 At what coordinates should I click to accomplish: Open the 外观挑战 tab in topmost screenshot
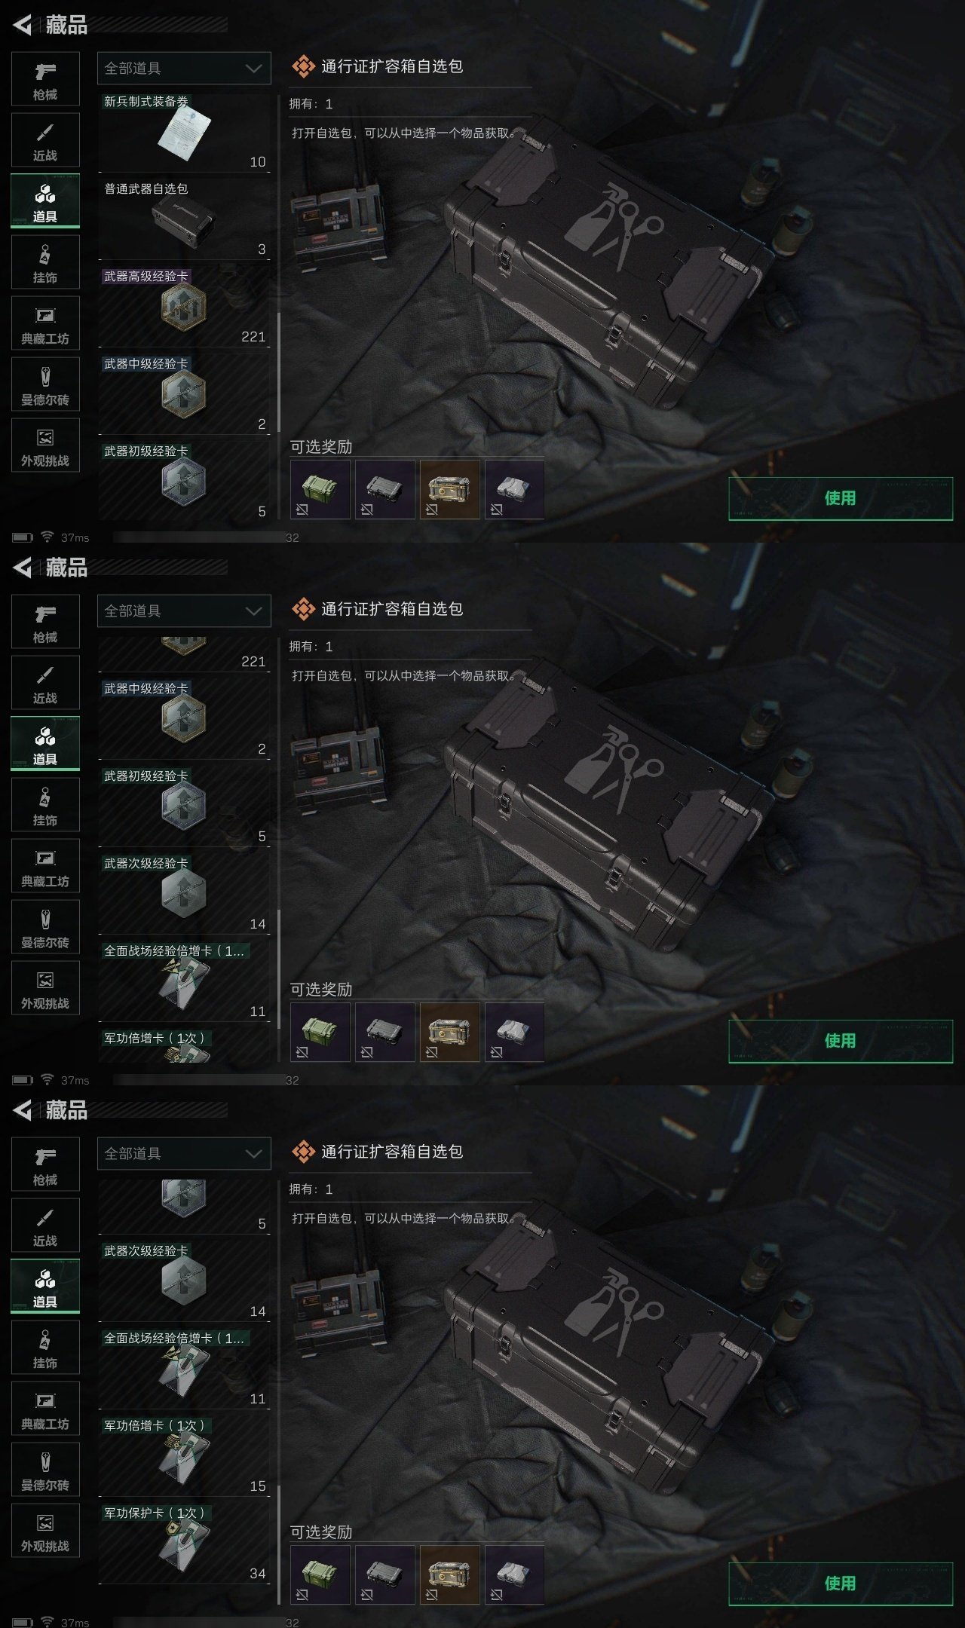(45, 445)
